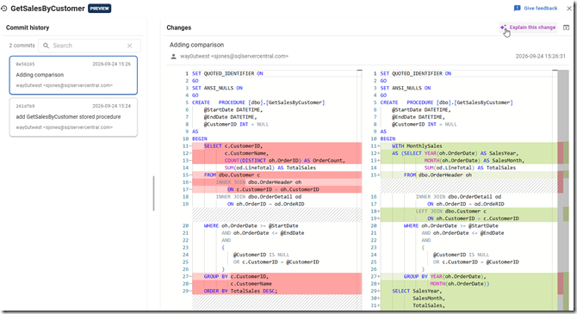Click the commit search field
577x314 pixels.
[x=90, y=46]
